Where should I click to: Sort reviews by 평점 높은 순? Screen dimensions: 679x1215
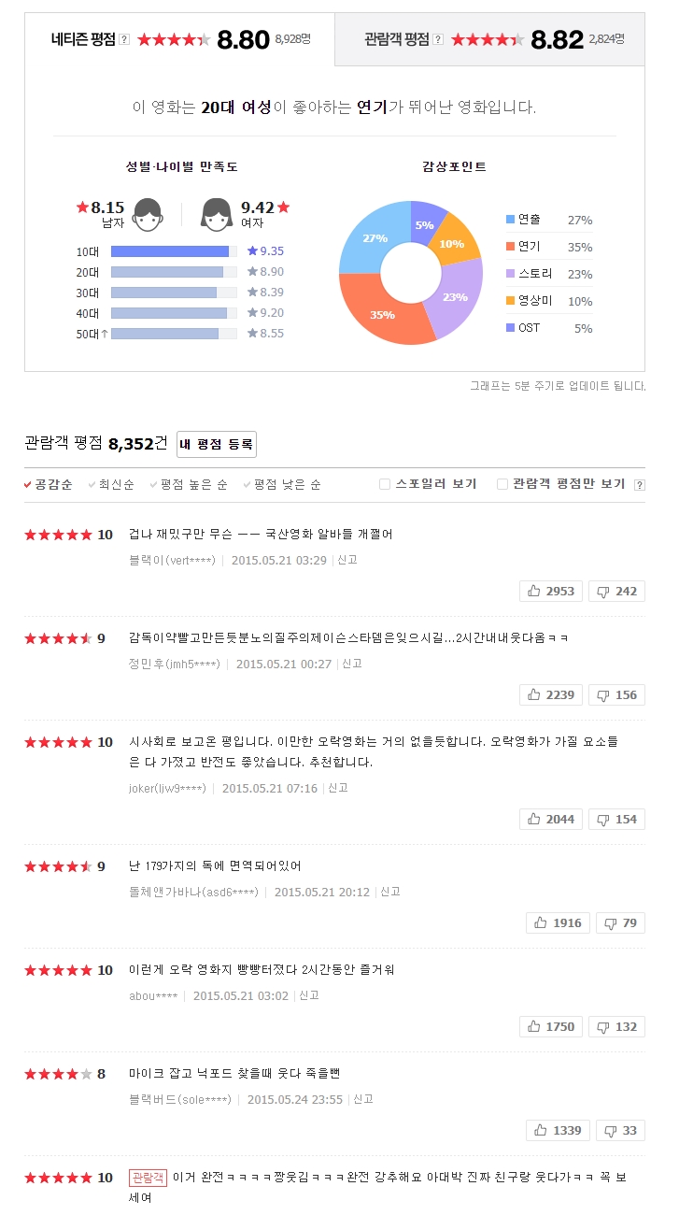coord(189,484)
